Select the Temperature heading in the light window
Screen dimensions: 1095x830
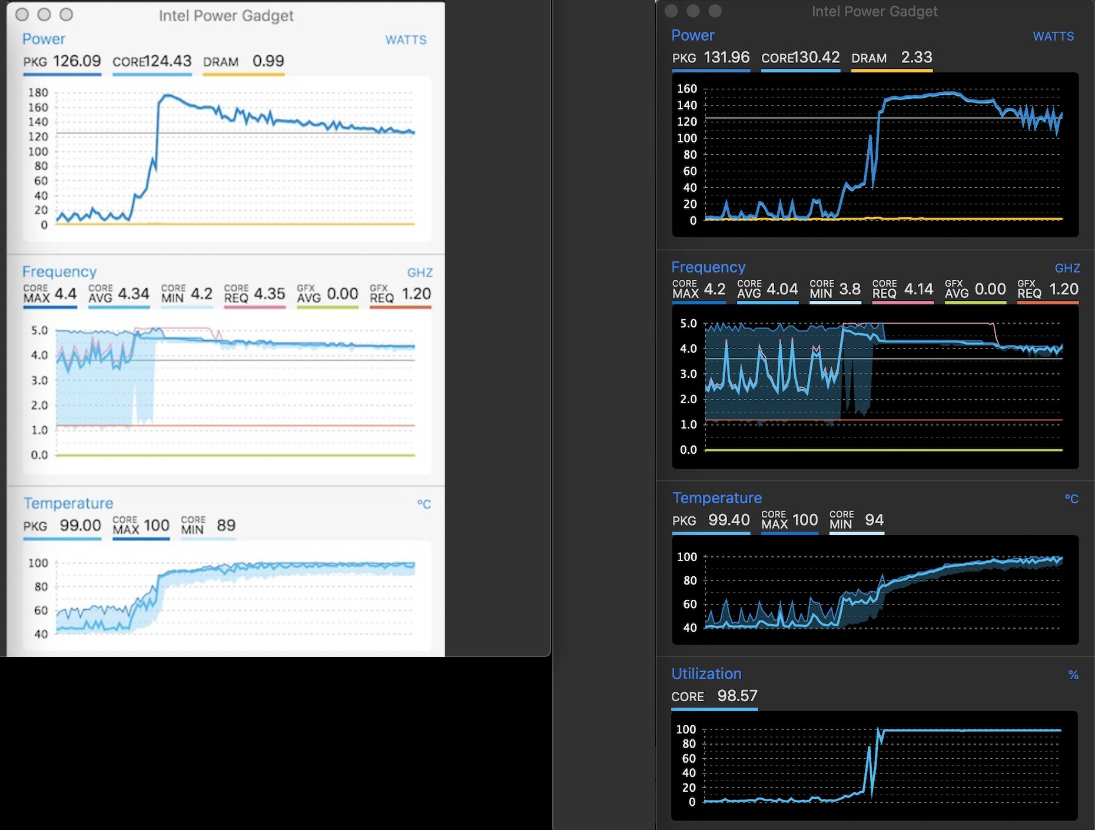[68, 503]
